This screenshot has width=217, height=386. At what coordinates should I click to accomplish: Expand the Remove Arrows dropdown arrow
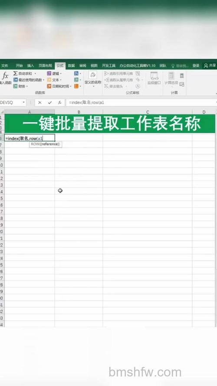pos(126,86)
